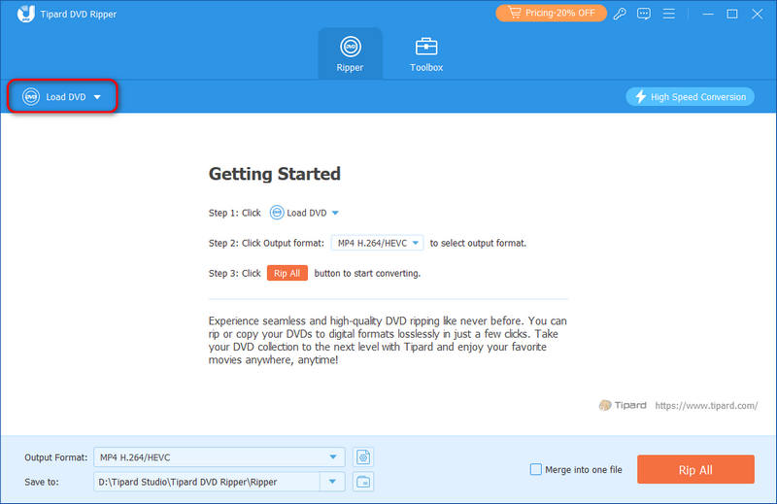Click the Getting Started heading
This screenshot has width=777, height=504.
click(275, 174)
